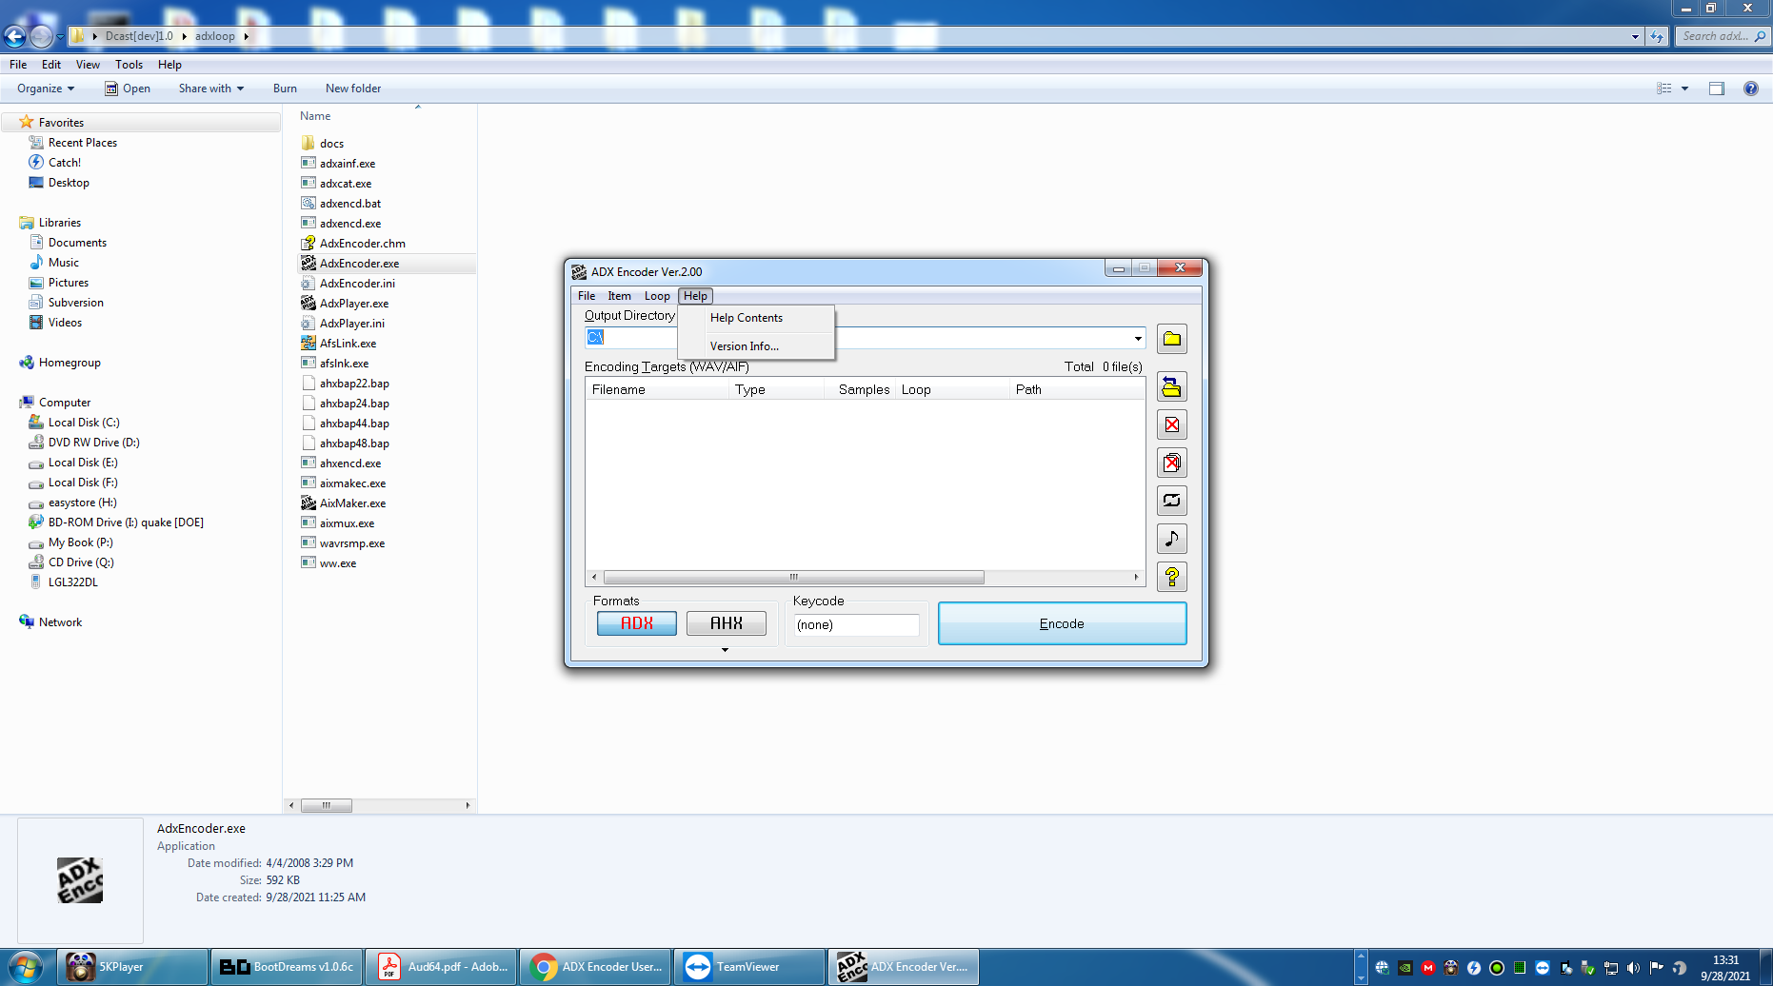Click the add files icon in ADX Encoder
This screenshot has height=986, width=1773.
point(1171,386)
